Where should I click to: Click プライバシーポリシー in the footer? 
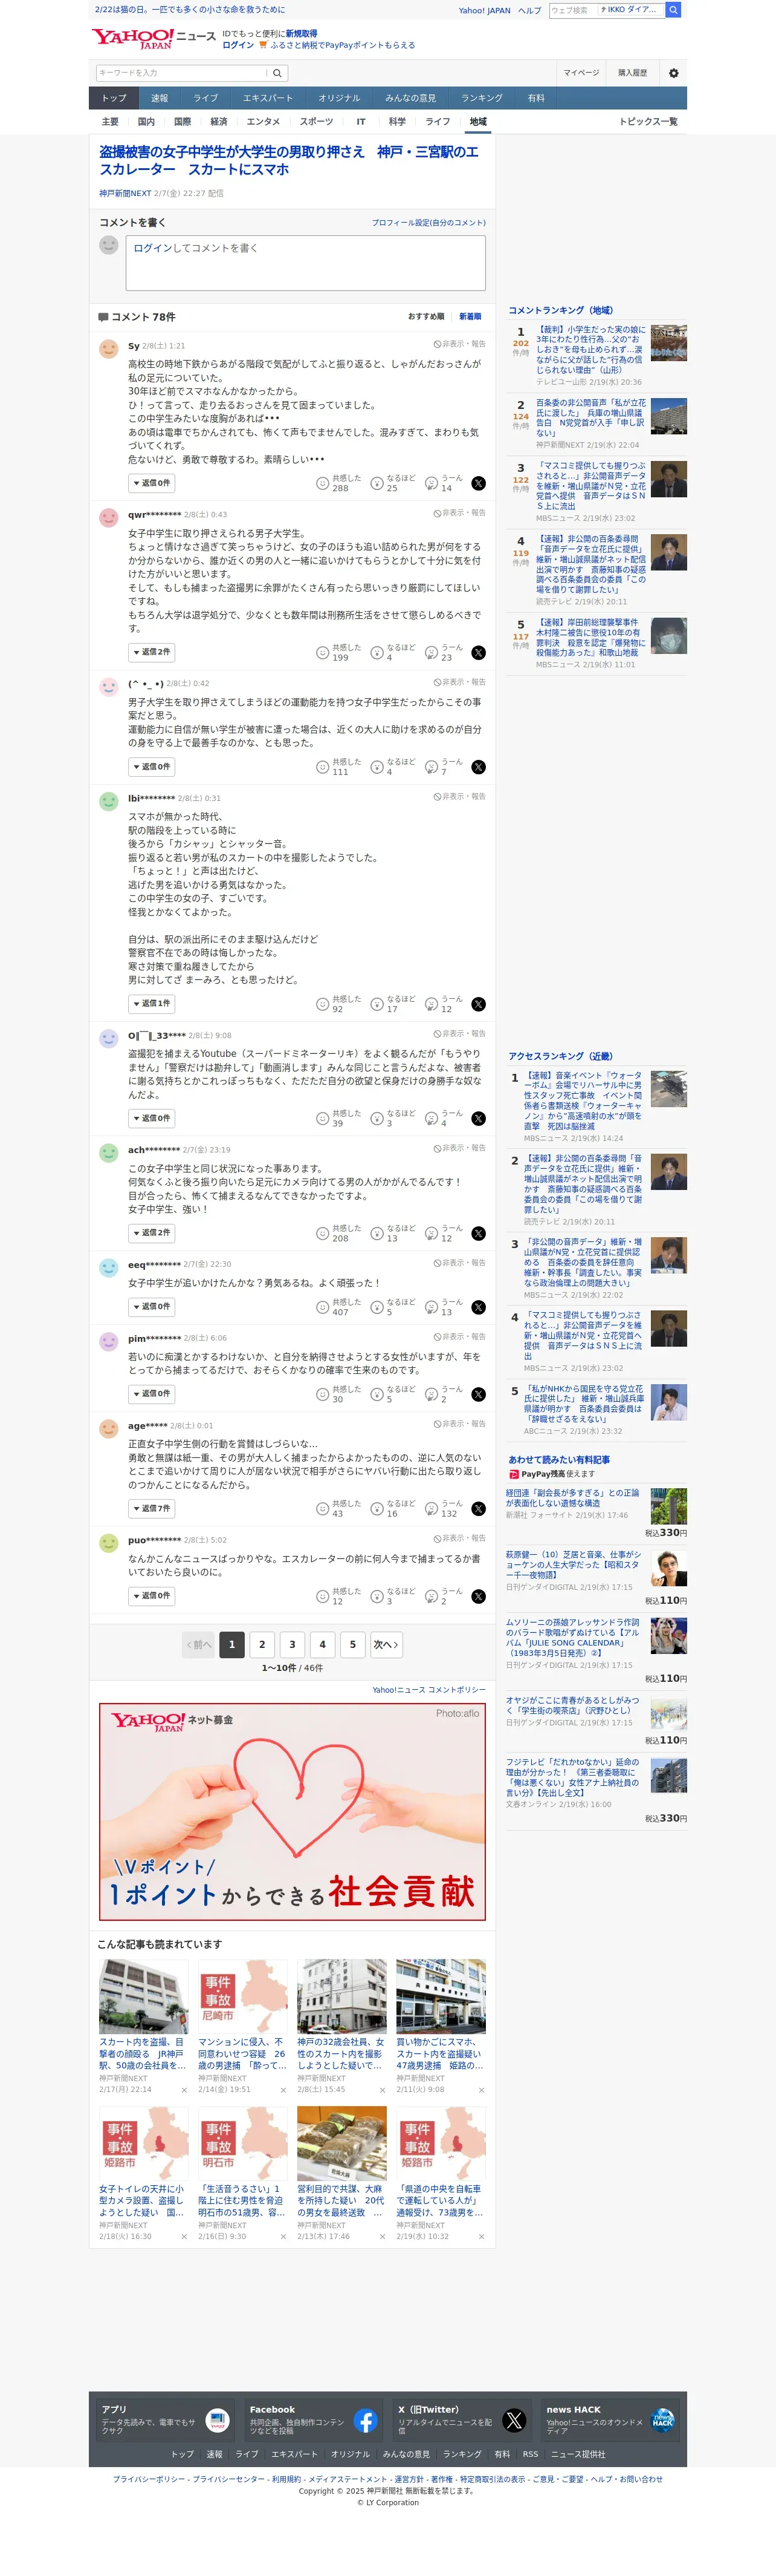(149, 2480)
